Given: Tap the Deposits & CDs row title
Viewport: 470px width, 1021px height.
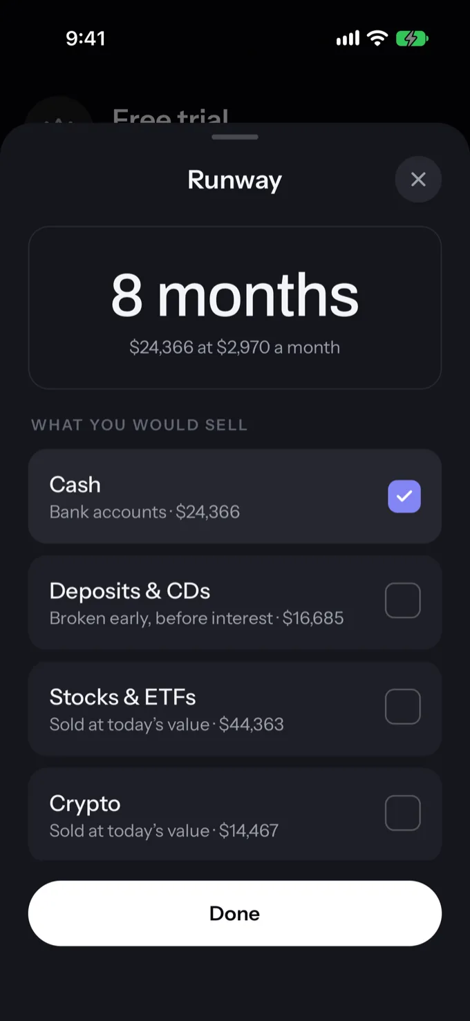Looking at the screenshot, I should click(130, 591).
